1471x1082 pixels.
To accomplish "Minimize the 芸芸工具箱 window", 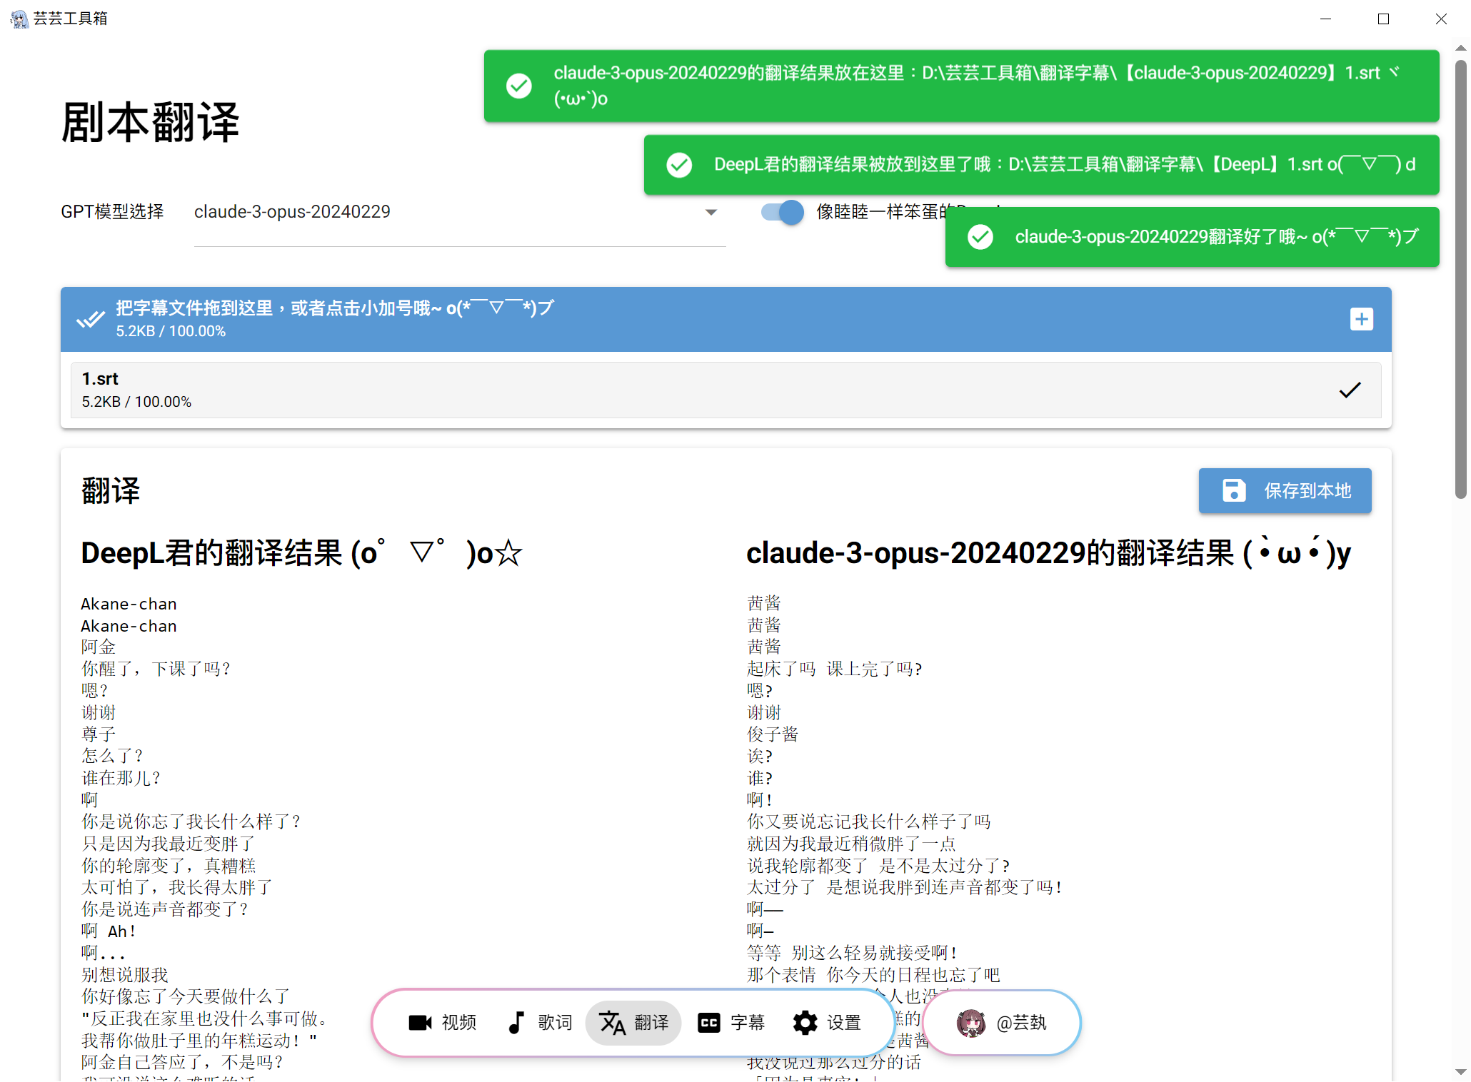I will (1326, 19).
